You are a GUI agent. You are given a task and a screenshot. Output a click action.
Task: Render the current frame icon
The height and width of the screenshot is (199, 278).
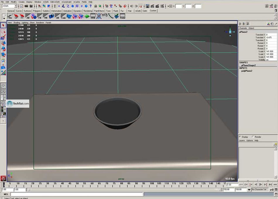(x=152, y=6)
